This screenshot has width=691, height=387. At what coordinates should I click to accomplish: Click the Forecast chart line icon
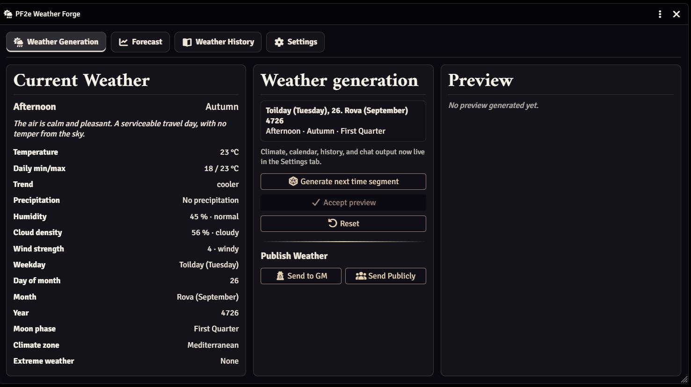tap(124, 42)
